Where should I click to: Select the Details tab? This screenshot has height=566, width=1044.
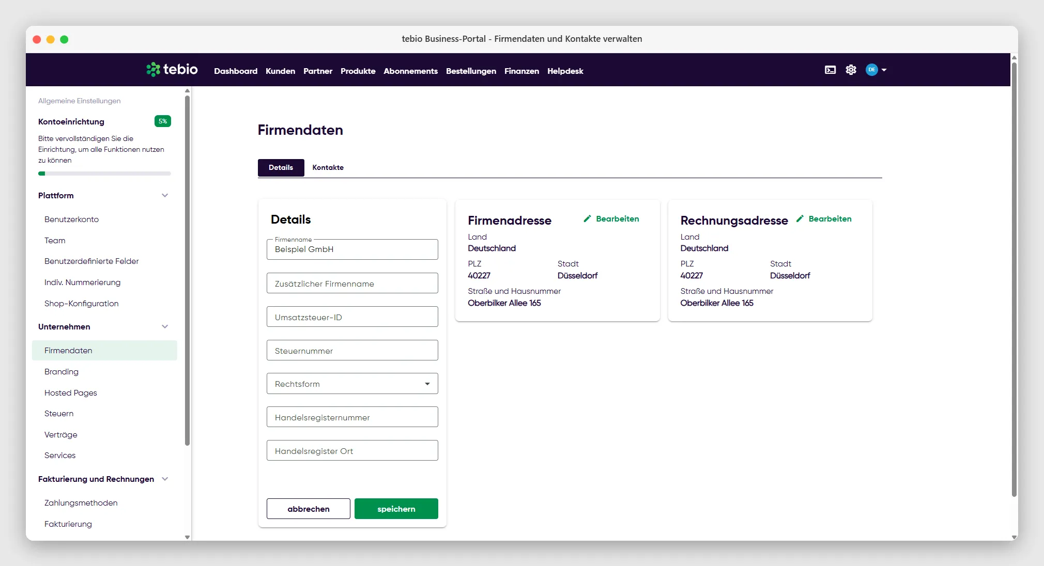281,167
